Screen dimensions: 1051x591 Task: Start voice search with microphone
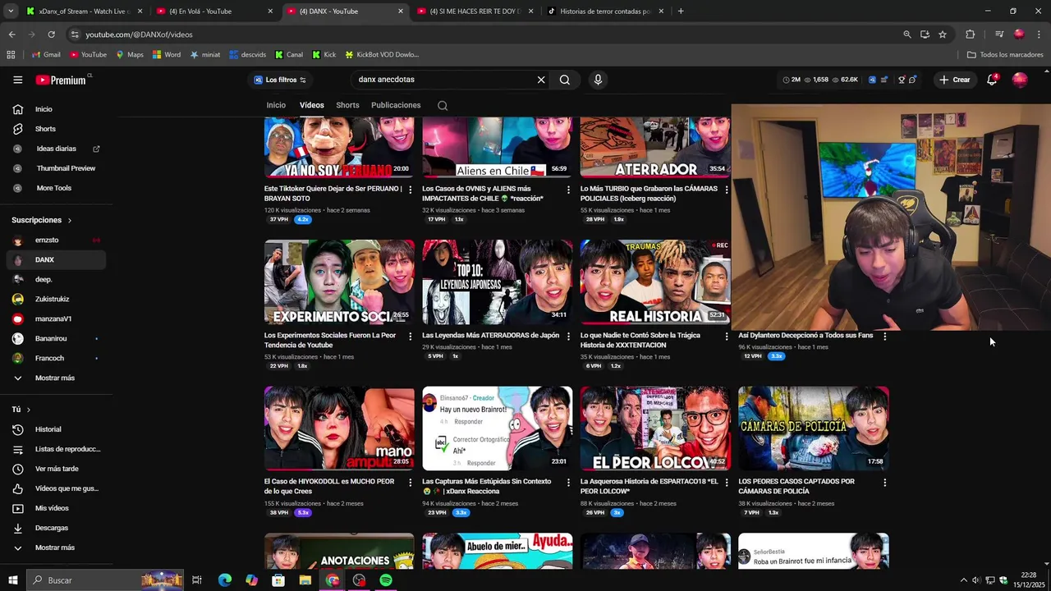[x=598, y=80]
